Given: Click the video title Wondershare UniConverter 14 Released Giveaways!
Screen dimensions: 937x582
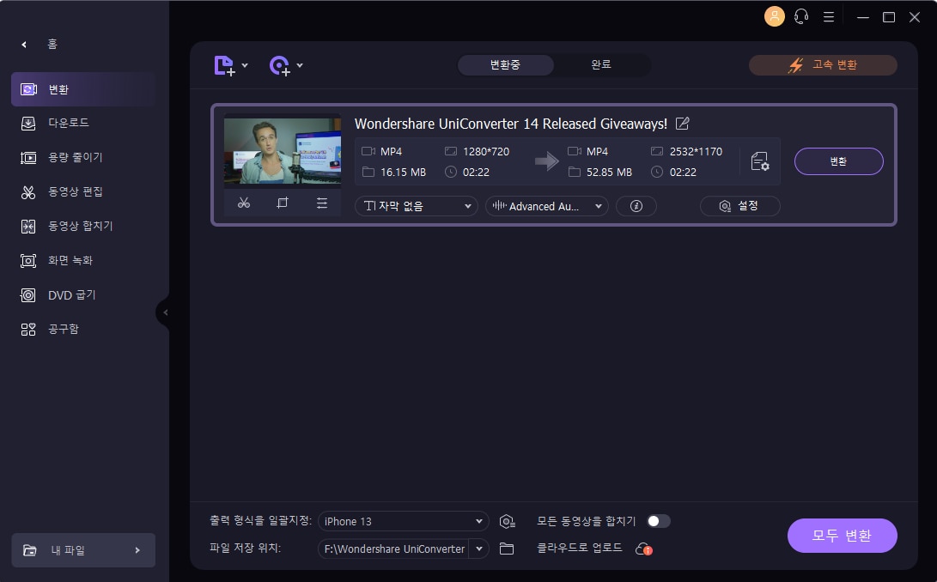Looking at the screenshot, I should tap(511, 124).
